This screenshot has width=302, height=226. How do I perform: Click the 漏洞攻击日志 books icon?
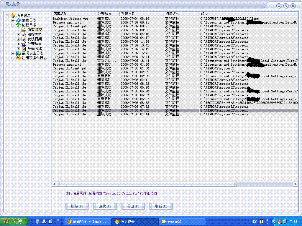18,53
